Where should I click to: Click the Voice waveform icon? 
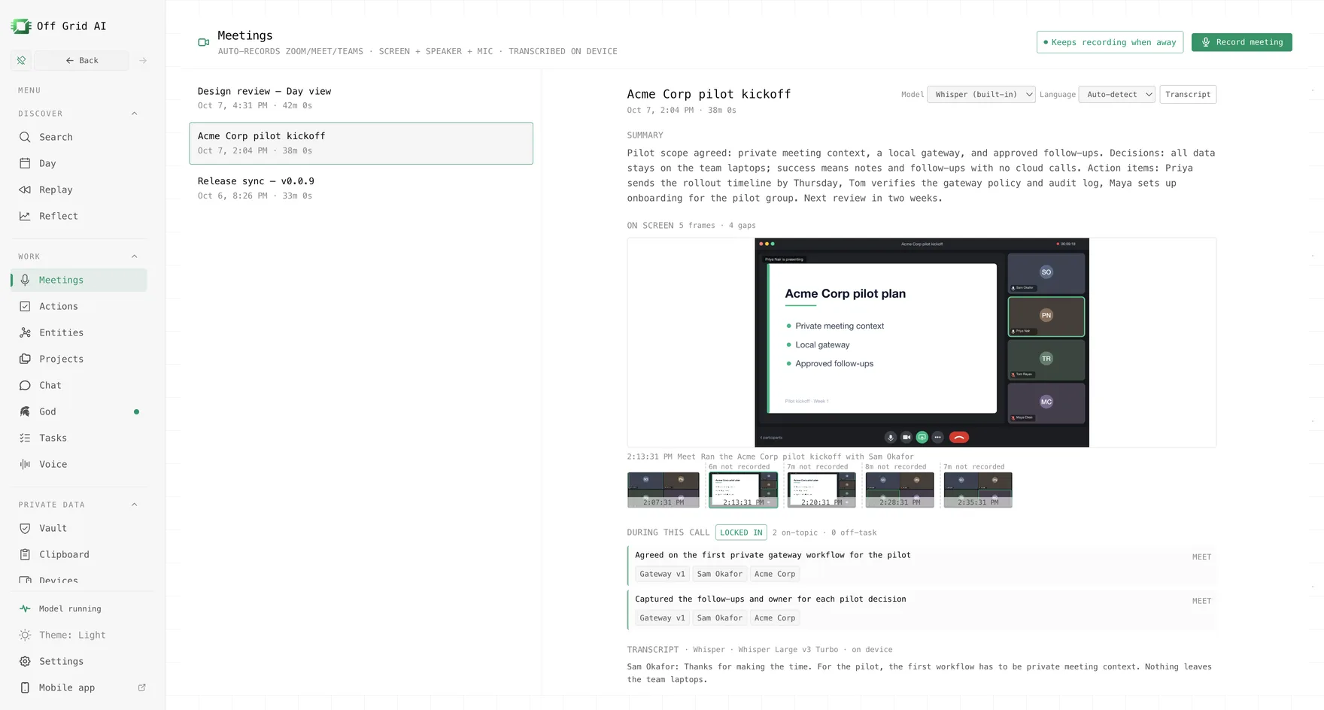(25, 464)
